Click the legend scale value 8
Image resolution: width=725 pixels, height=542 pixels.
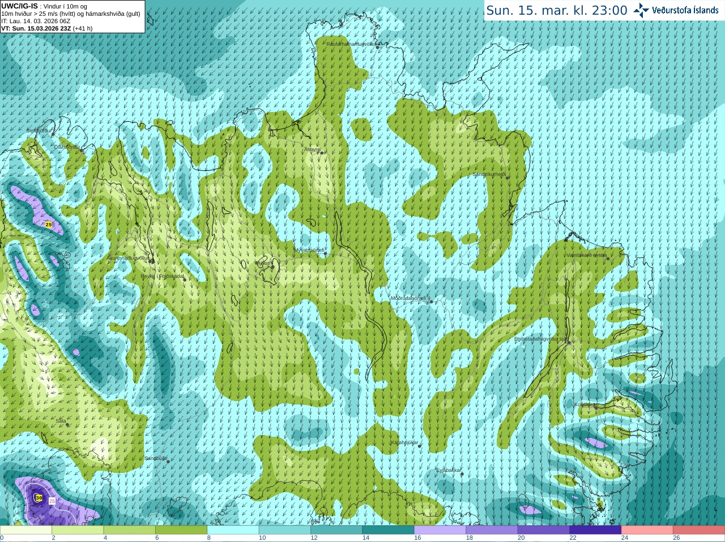tap(209, 538)
